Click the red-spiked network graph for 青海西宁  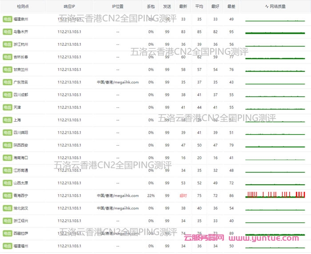275,194
